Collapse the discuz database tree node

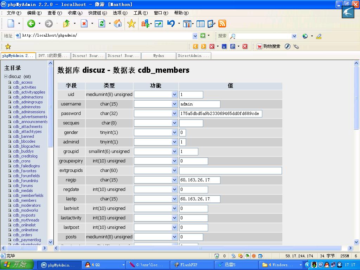click(x=6, y=76)
